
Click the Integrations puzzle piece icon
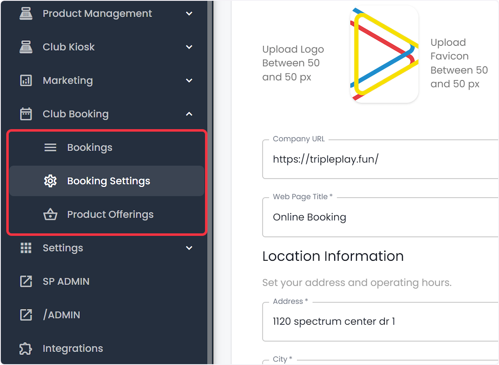click(26, 348)
